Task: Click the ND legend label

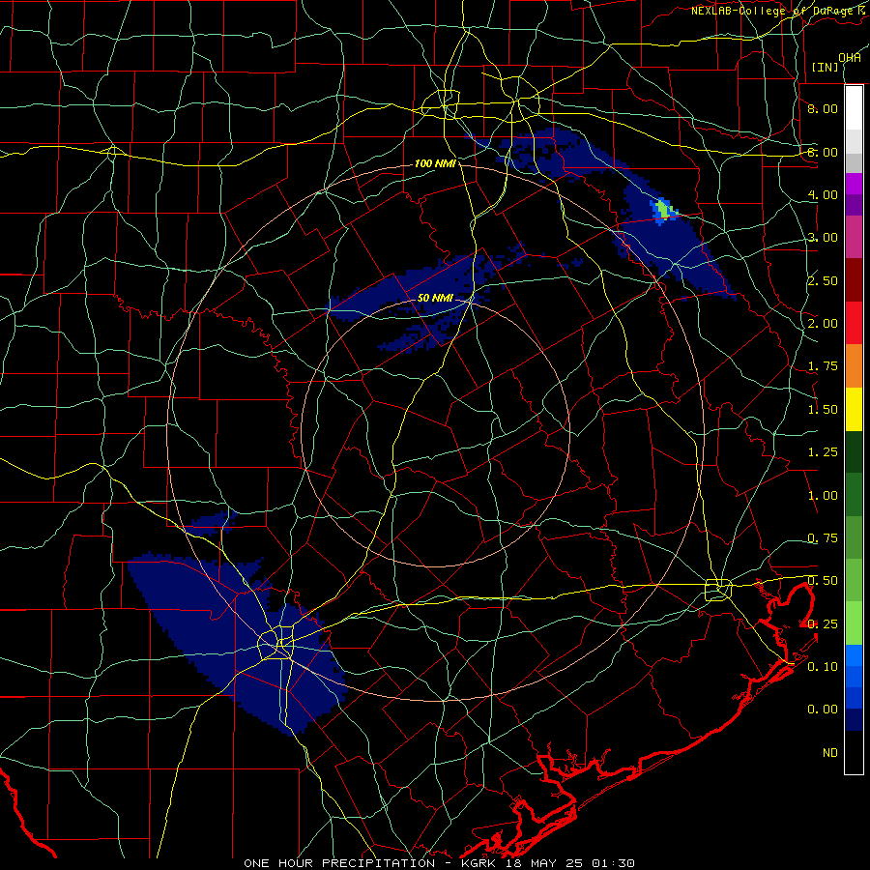Action: click(830, 753)
